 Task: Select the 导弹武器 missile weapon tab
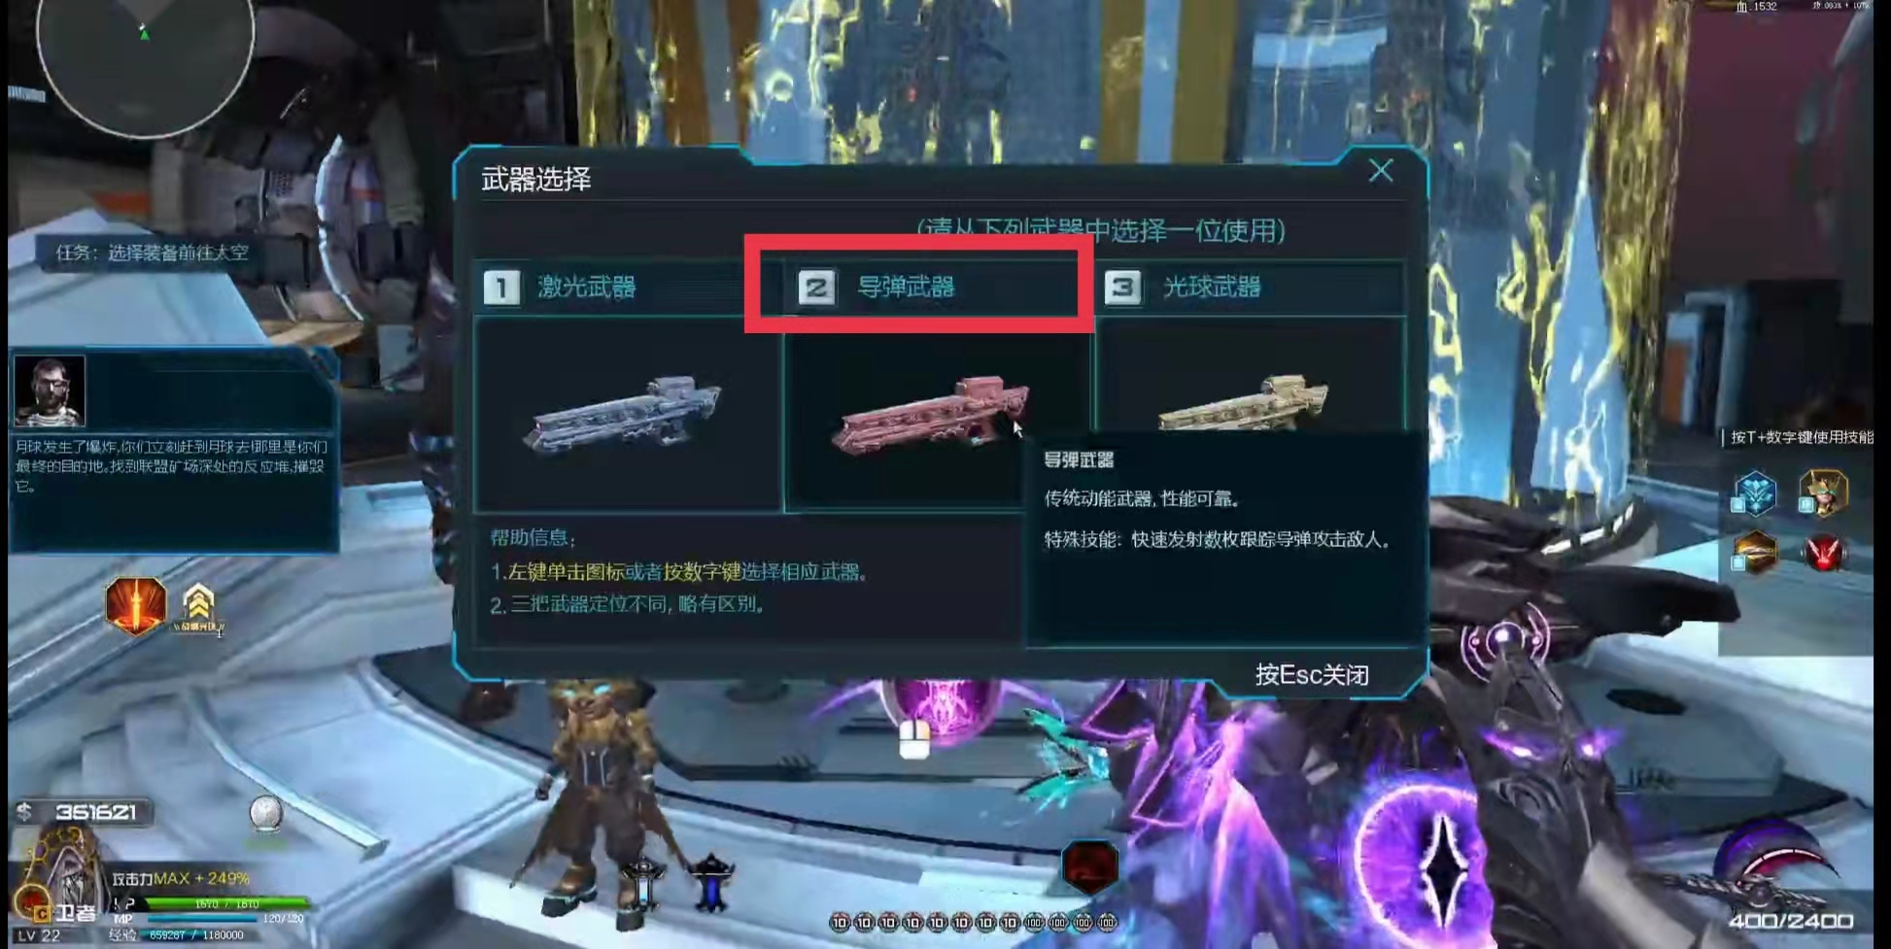pyautogui.click(x=939, y=287)
